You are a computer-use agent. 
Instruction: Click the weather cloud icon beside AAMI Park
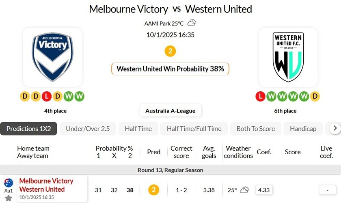point(192,23)
